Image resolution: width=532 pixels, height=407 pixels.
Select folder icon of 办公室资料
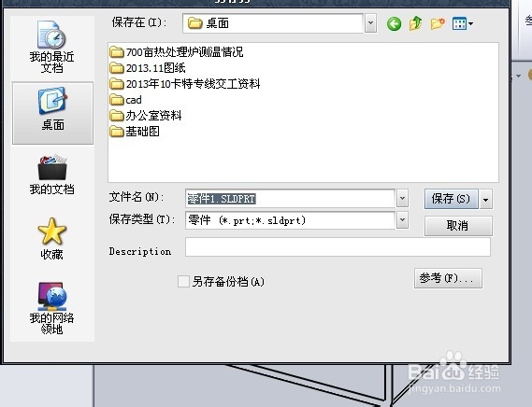click(117, 116)
